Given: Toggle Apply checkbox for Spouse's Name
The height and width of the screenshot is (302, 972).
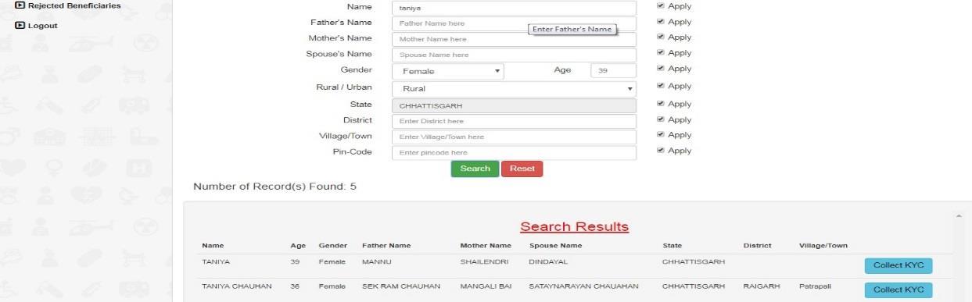Looking at the screenshot, I should (x=661, y=52).
